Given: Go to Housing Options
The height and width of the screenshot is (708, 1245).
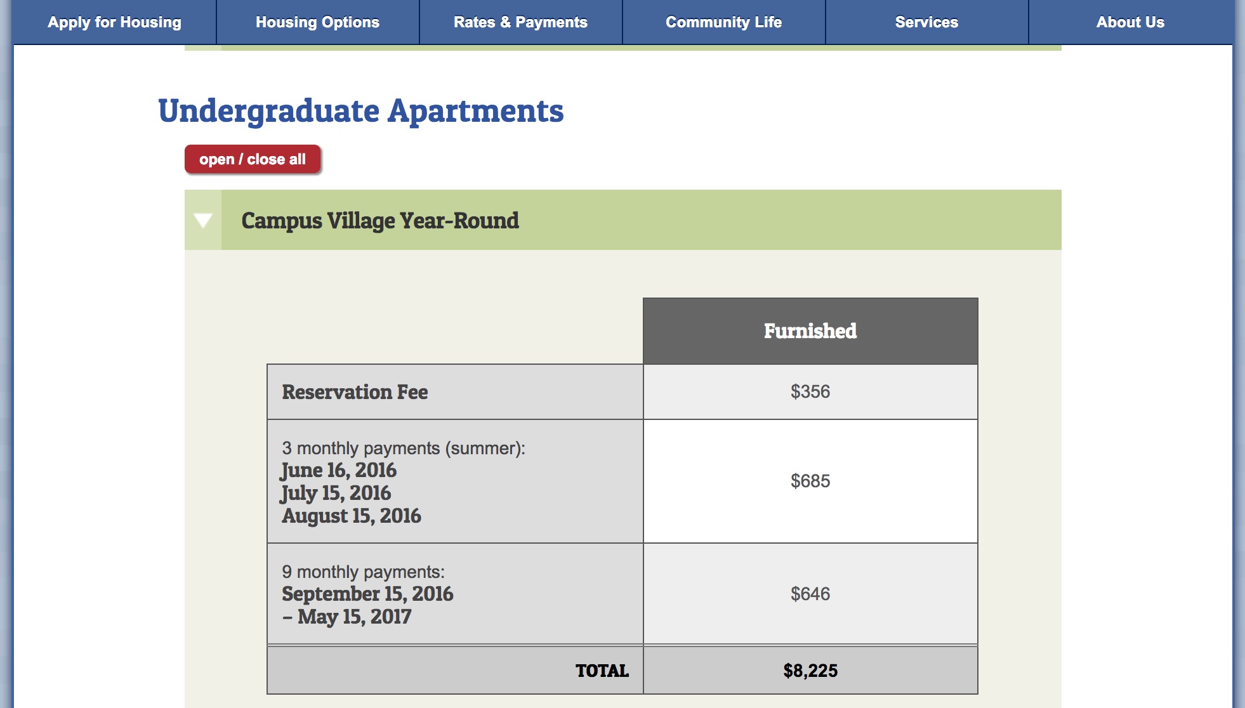Looking at the screenshot, I should coord(317,22).
